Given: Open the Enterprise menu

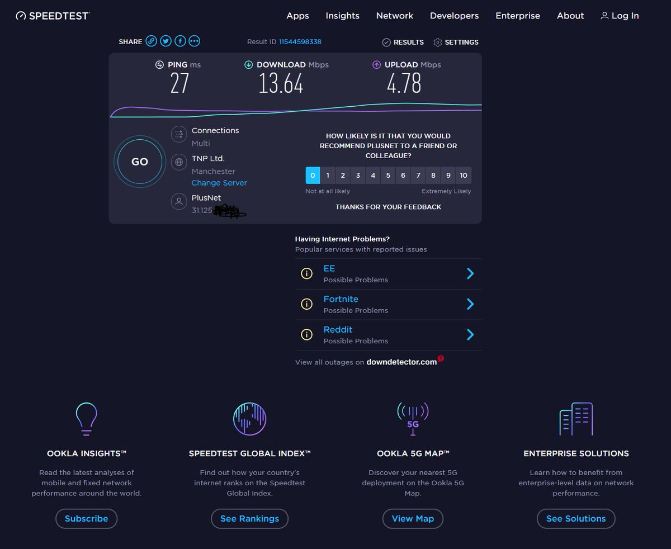Looking at the screenshot, I should [518, 16].
